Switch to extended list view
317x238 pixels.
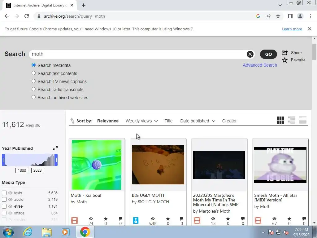[x=292, y=120]
